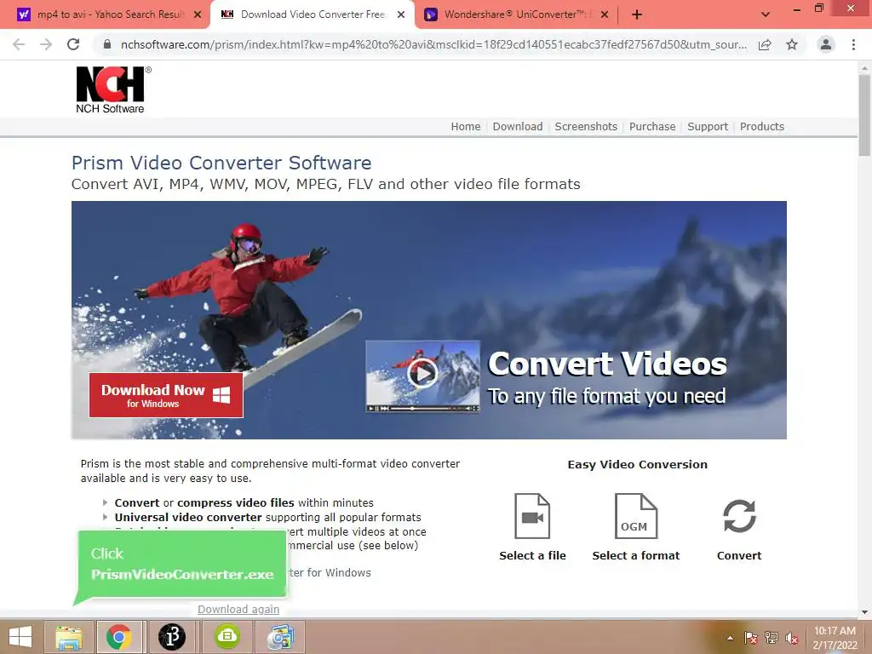Click the Select a format label
The image size is (872, 654).
635,555
